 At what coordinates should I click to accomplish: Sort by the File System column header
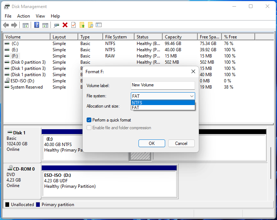118,37
